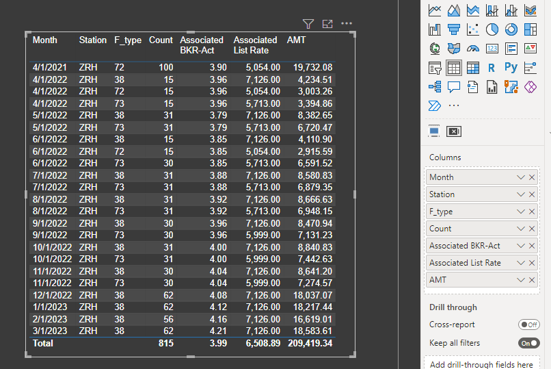Turn on the Cross-report toggle

pyautogui.click(x=528, y=325)
